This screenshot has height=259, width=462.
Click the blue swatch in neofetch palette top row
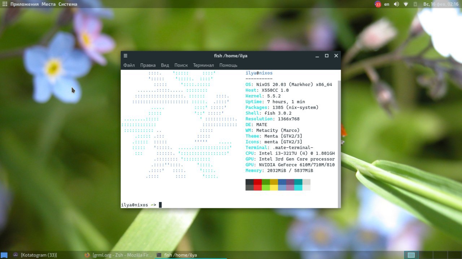pos(282,182)
